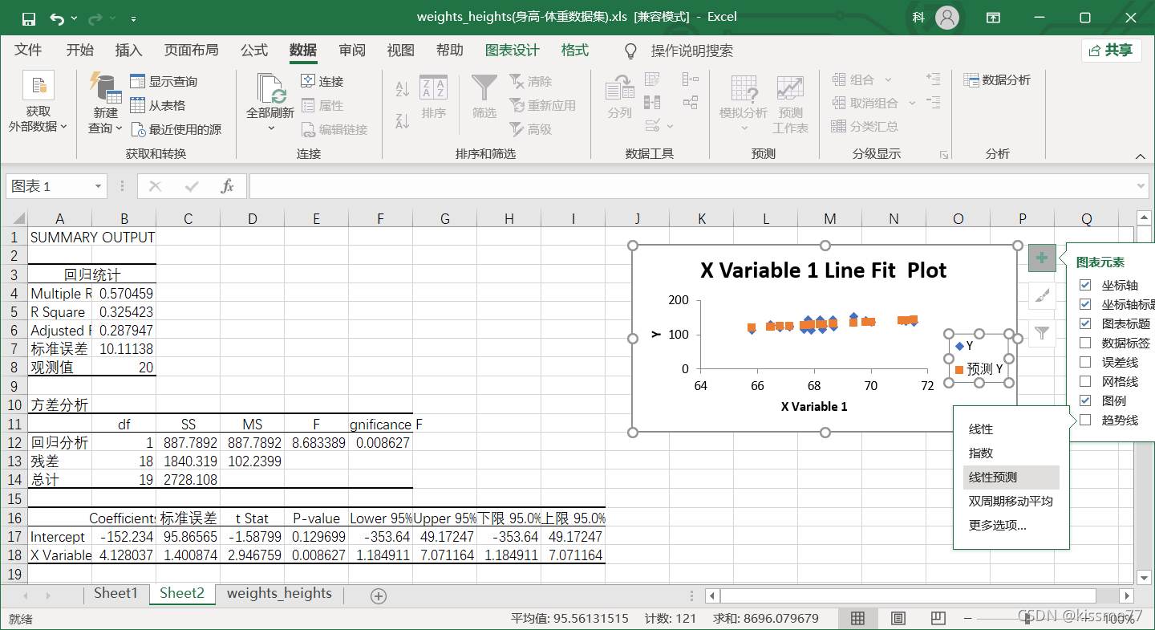Click Data Analysis (数据分析) button
Screen dimensions: 1155x630
(x=997, y=79)
